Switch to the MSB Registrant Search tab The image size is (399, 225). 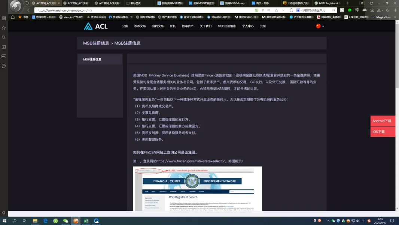pyautogui.click(x=327, y=3)
